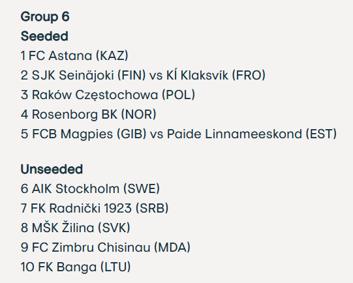Select the Raków Częstochowa (POL) line

tap(108, 95)
